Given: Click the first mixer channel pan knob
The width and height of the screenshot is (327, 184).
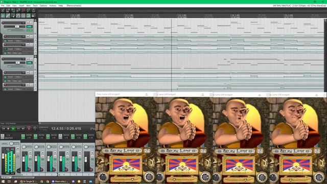Looking at the screenshot, I should click(x=24, y=147).
